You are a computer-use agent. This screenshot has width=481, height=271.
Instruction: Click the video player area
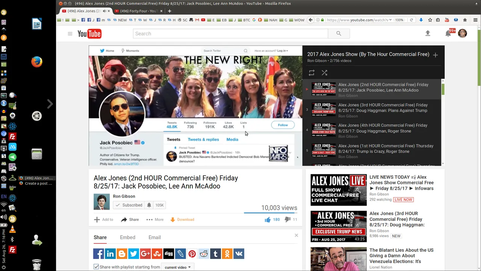pyautogui.click(x=195, y=106)
